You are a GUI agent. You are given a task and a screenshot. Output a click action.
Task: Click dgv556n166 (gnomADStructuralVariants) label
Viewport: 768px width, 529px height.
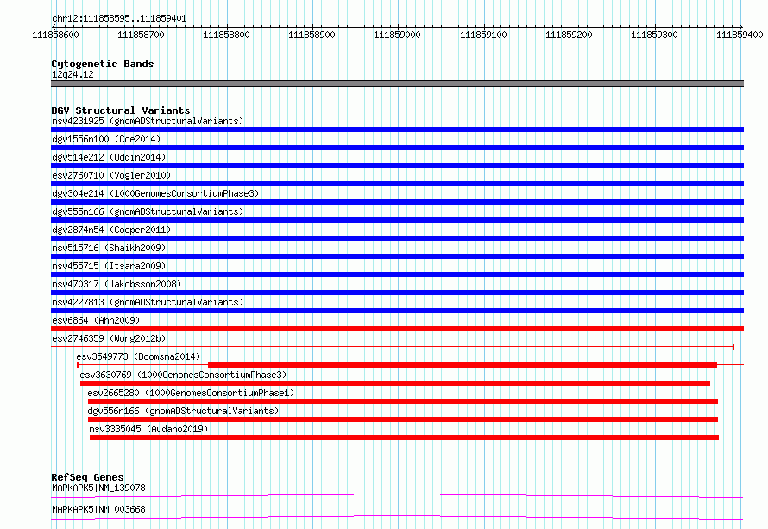(183, 411)
